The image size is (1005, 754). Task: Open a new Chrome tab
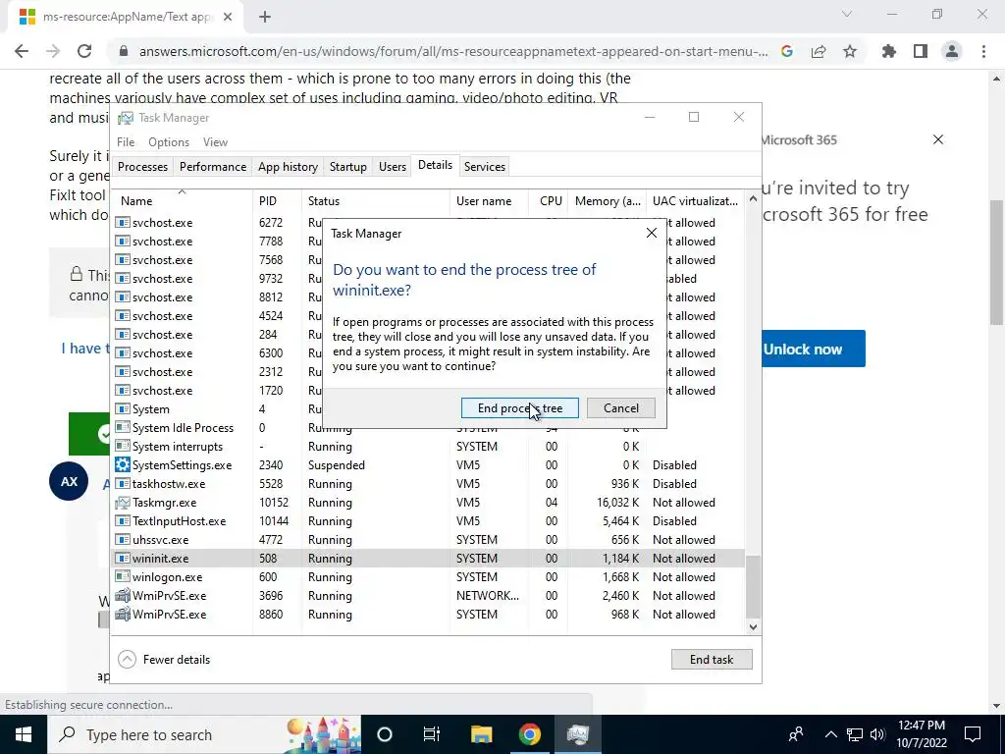tap(265, 18)
